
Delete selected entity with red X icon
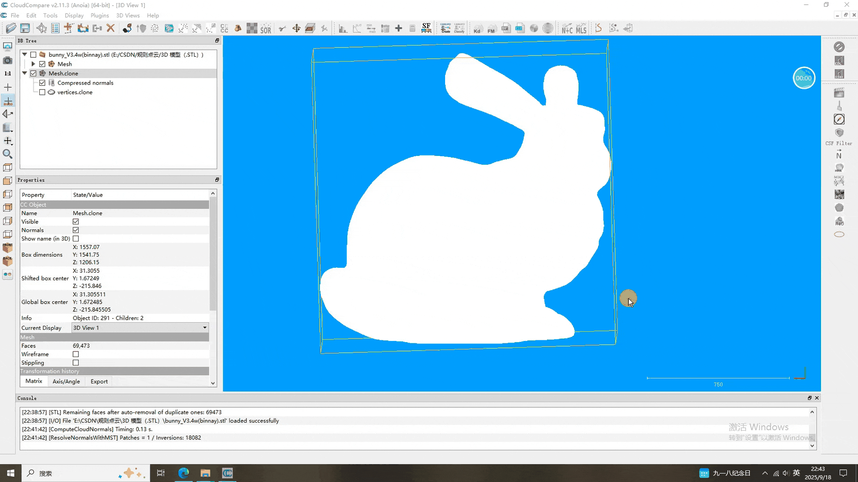click(111, 28)
